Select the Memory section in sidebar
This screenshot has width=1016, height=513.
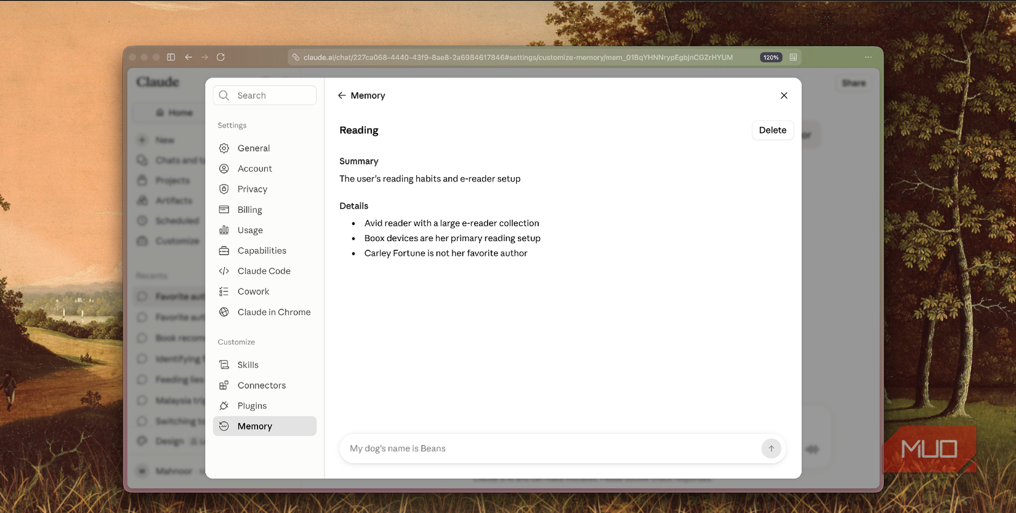[265, 426]
